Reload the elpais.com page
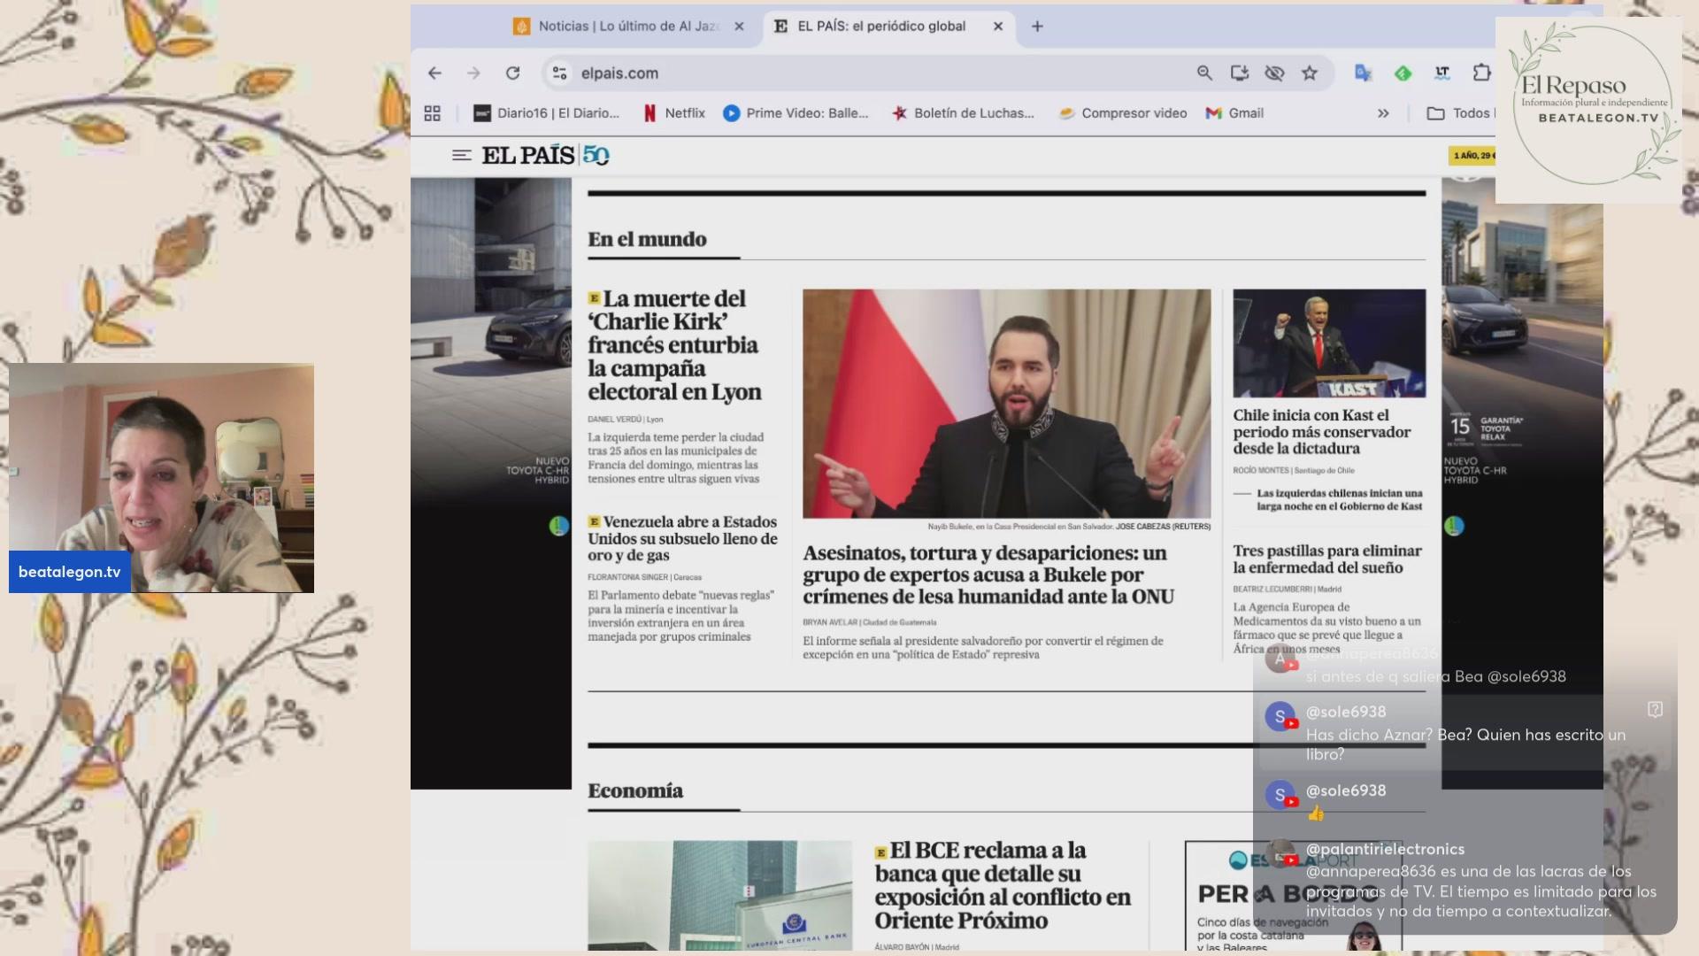The height and width of the screenshot is (956, 1699). click(512, 73)
